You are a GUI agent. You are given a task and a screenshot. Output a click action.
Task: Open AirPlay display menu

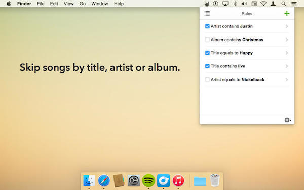pos(225,4)
